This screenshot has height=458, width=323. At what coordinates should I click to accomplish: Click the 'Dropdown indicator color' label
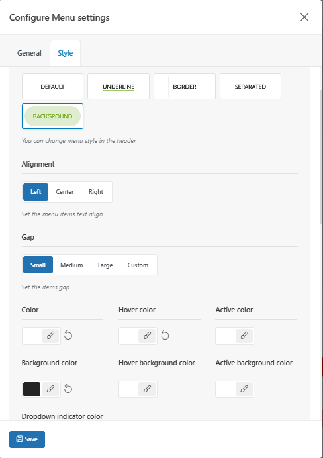tap(62, 416)
